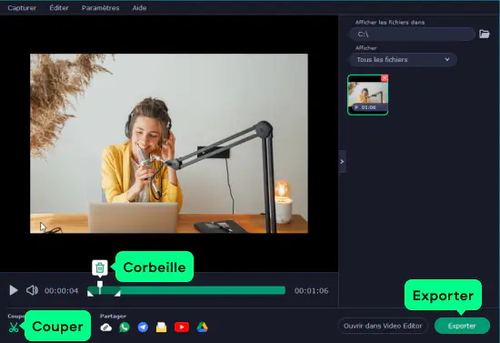Click the Exporter button

[462, 326]
